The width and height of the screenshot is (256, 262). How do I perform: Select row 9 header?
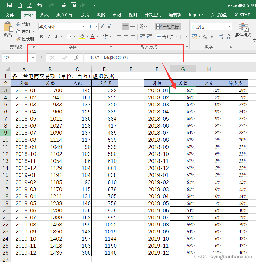point(5,133)
